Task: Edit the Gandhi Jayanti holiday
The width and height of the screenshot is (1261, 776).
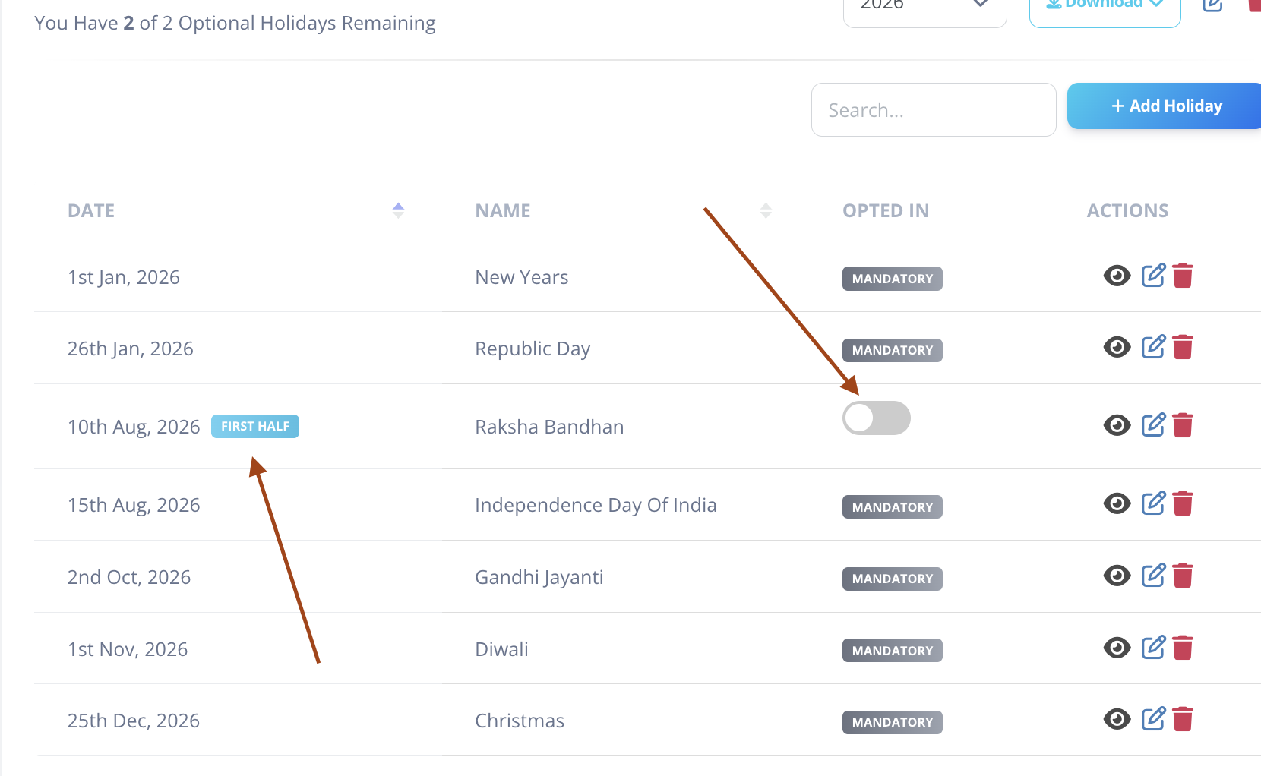Action: (1153, 576)
